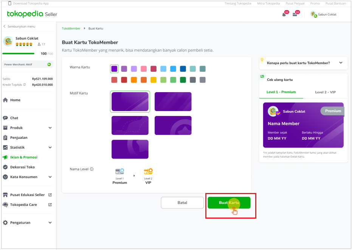Collapse sidebar via Sembunyikan menu
This screenshot has width=352, height=250.
coord(19,26)
